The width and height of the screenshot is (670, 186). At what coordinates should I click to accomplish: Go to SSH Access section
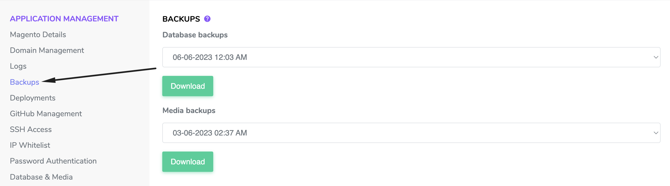click(x=31, y=129)
